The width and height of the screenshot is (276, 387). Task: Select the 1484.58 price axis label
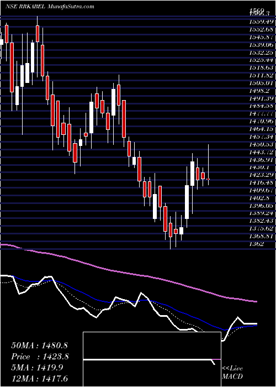click(x=262, y=106)
